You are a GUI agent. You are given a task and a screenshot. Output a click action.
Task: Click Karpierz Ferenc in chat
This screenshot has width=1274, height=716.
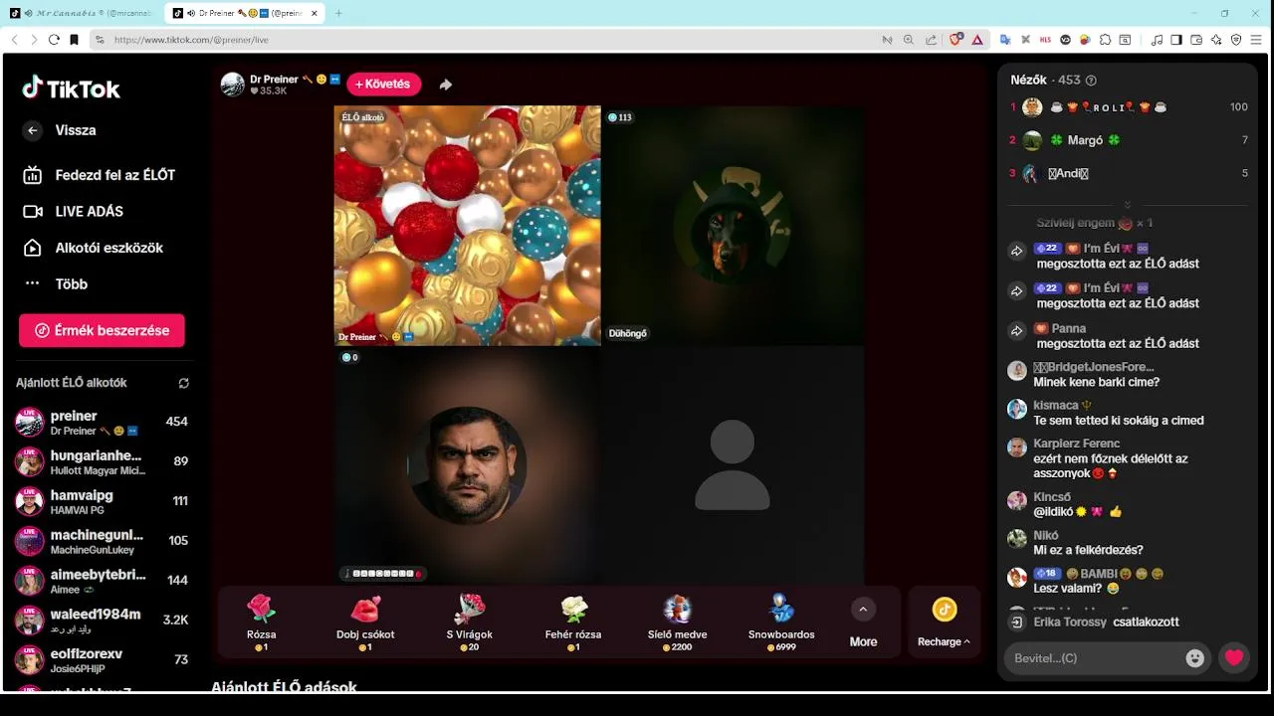coord(1076,444)
